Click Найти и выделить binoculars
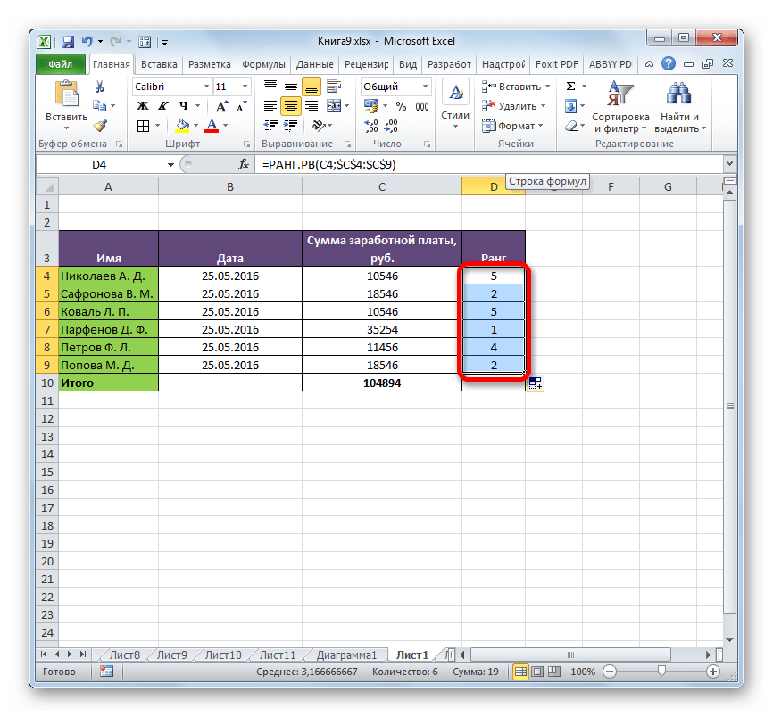Screen dimensions: 773x717 click(x=679, y=106)
